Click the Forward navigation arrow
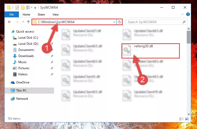 pyautogui.click(x=17, y=22)
